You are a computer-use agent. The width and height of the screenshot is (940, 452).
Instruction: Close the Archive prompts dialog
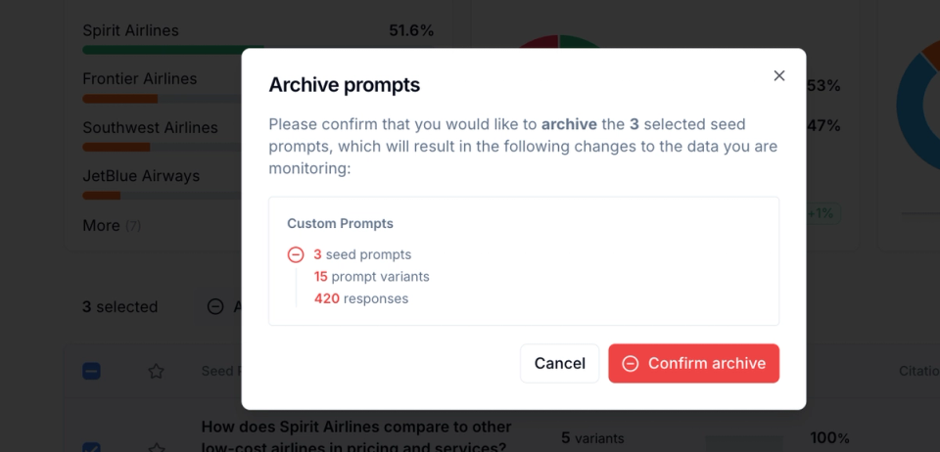pos(778,75)
